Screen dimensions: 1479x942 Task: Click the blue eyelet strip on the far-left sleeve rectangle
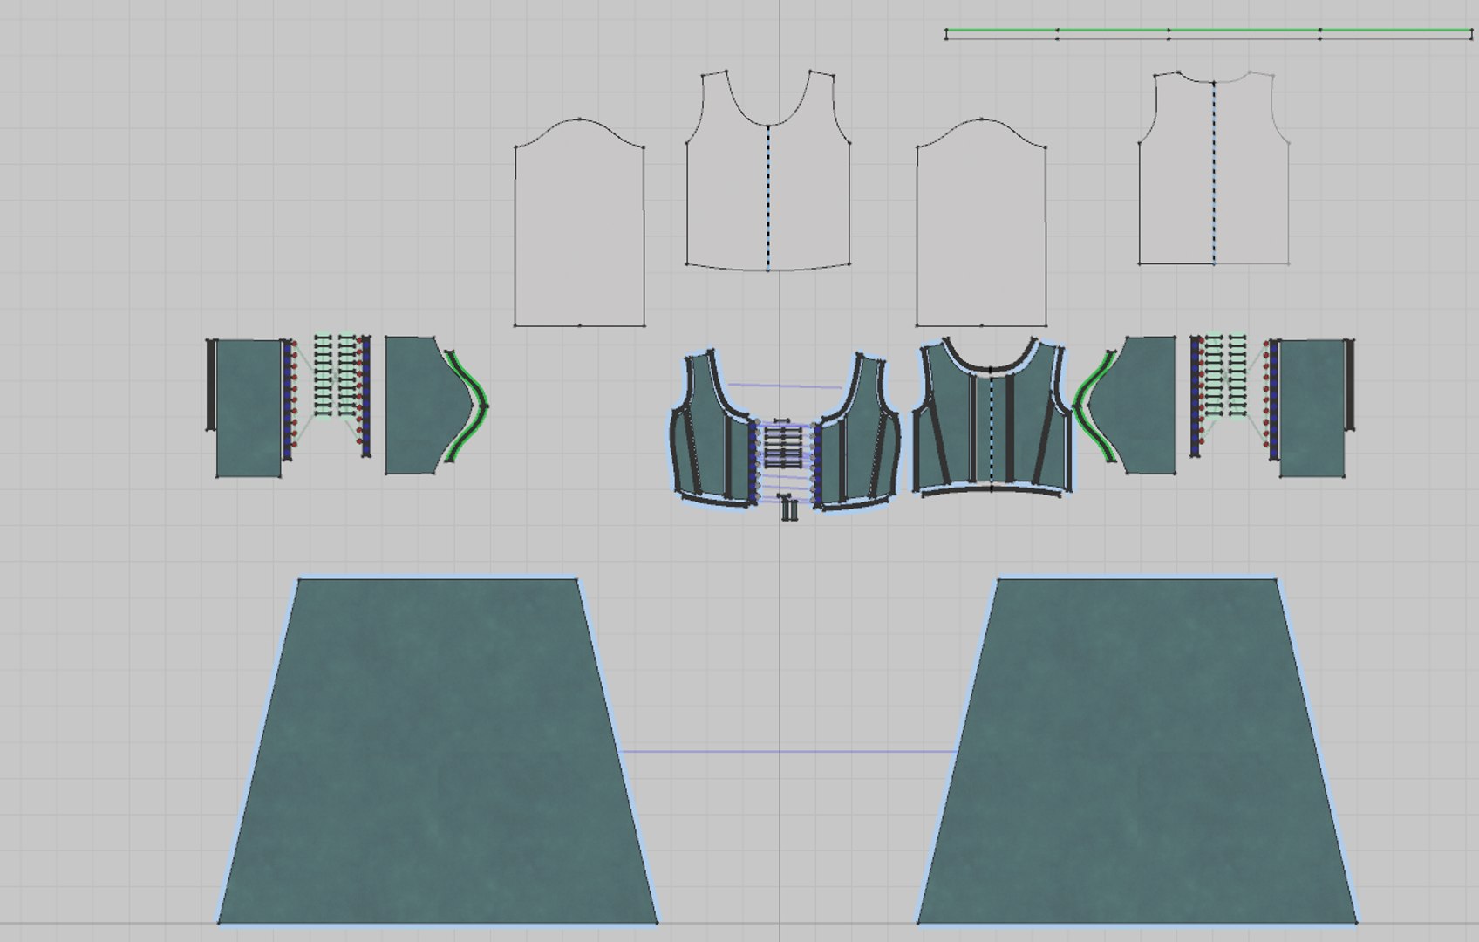[287, 399]
